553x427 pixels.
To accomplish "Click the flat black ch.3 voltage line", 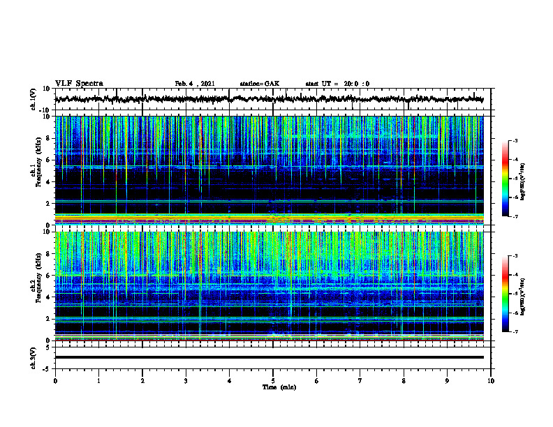I will [269, 357].
